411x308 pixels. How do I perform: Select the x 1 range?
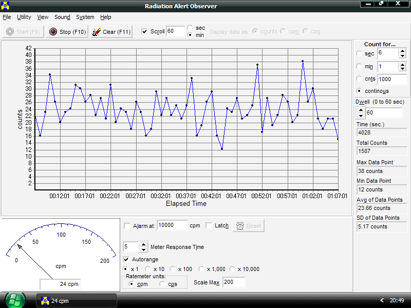coord(125,269)
